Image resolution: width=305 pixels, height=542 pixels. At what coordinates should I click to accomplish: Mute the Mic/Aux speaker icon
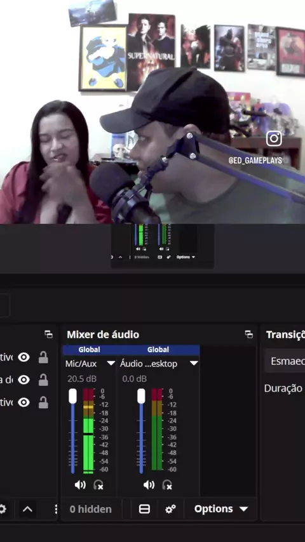coord(80,485)
